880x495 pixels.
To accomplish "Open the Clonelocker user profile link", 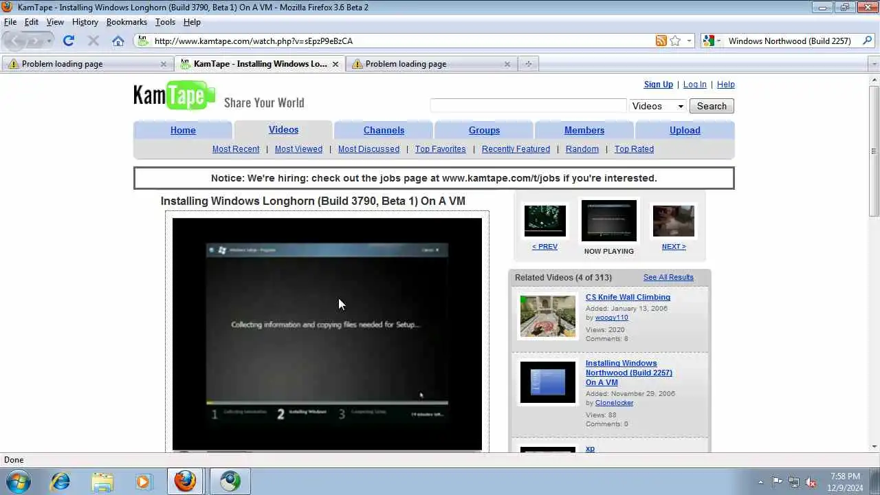I will click(614, 403).
